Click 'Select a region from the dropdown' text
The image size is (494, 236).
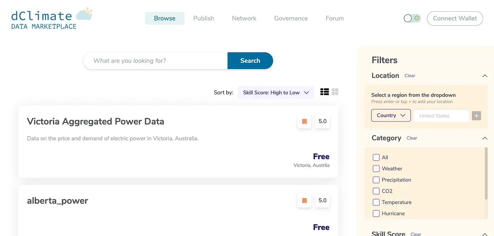413,95
